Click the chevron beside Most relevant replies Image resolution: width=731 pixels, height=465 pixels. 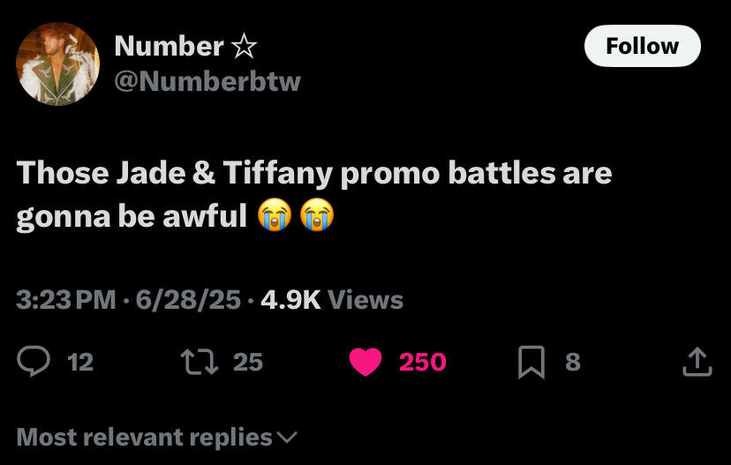coord(288,437)
